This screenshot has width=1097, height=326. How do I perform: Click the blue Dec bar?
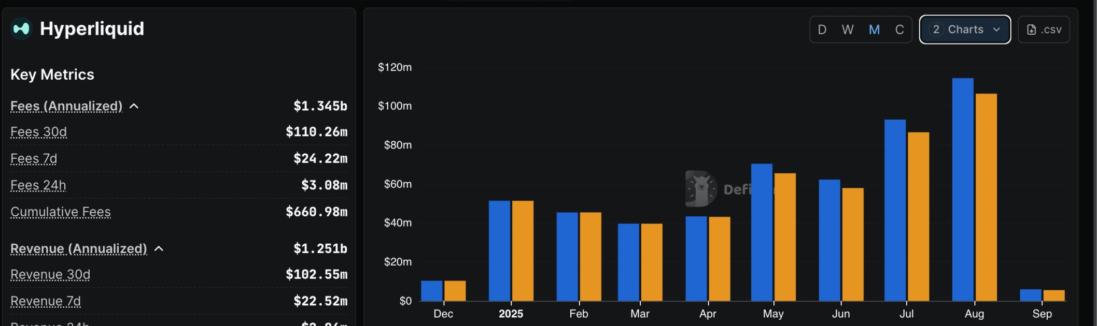point(432,291)
